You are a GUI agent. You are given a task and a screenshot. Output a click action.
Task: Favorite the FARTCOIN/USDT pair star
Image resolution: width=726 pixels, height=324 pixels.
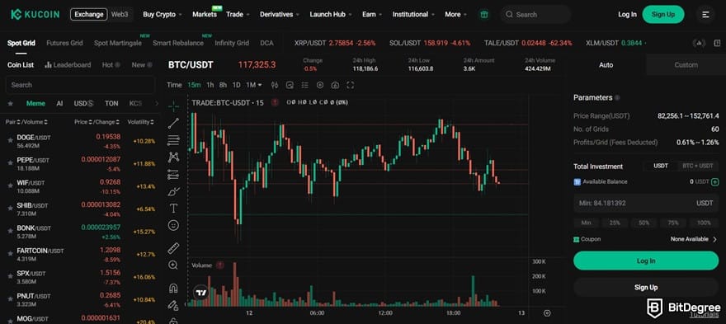pos(10,253)
